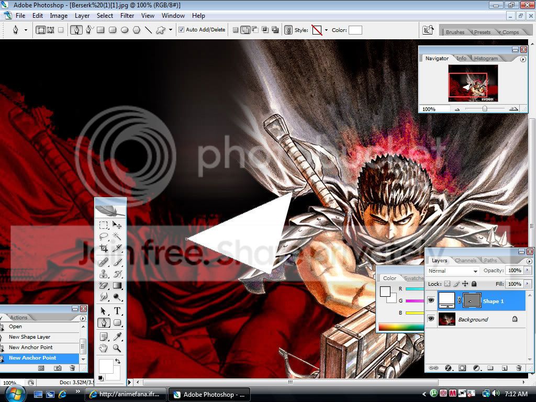Toggle Paths mode in options bar
The width and height of the screenshot is (536, 402).
(x=51, y=30)
